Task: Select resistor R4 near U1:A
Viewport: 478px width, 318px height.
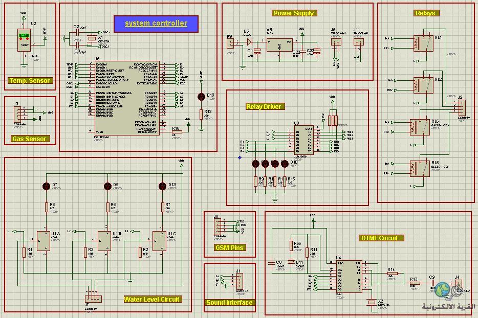Action: pos(24,252)
